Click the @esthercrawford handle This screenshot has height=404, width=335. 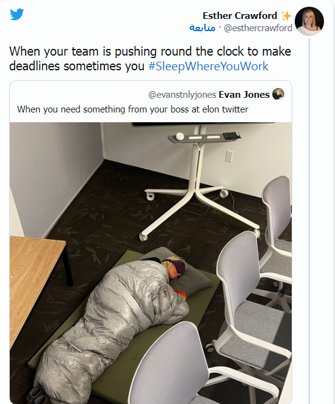pyautogui.click(x=258, y=28)
